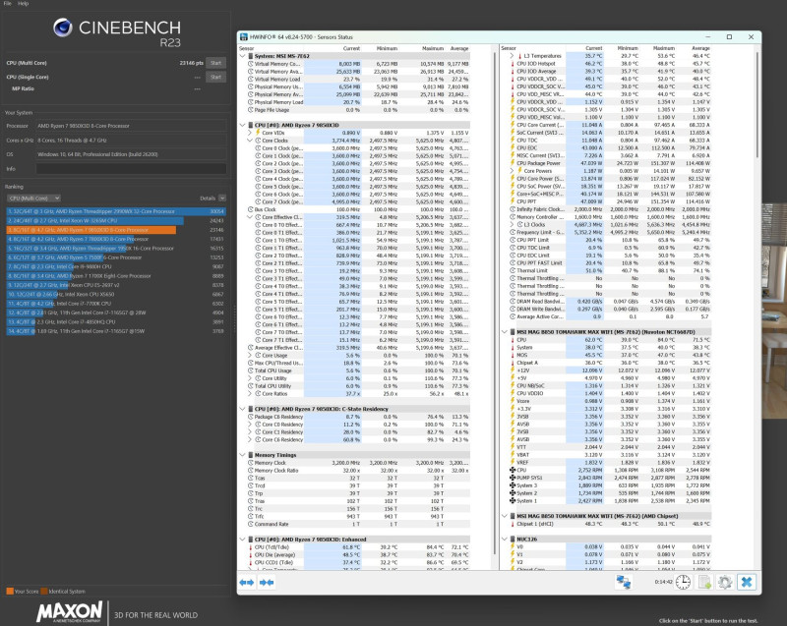Screen dimensions: 787x626
Task: Toggle the ranking Details arrow button
Action: 222,198
